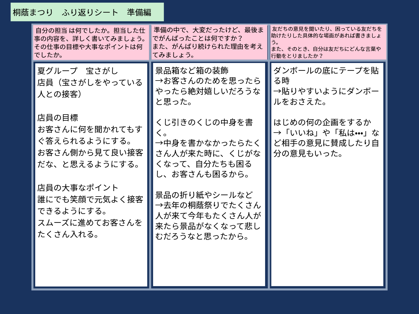
Task: Click the title box 桐蔭まつり ふり返りシート 準備編
Action: point(87,12)
